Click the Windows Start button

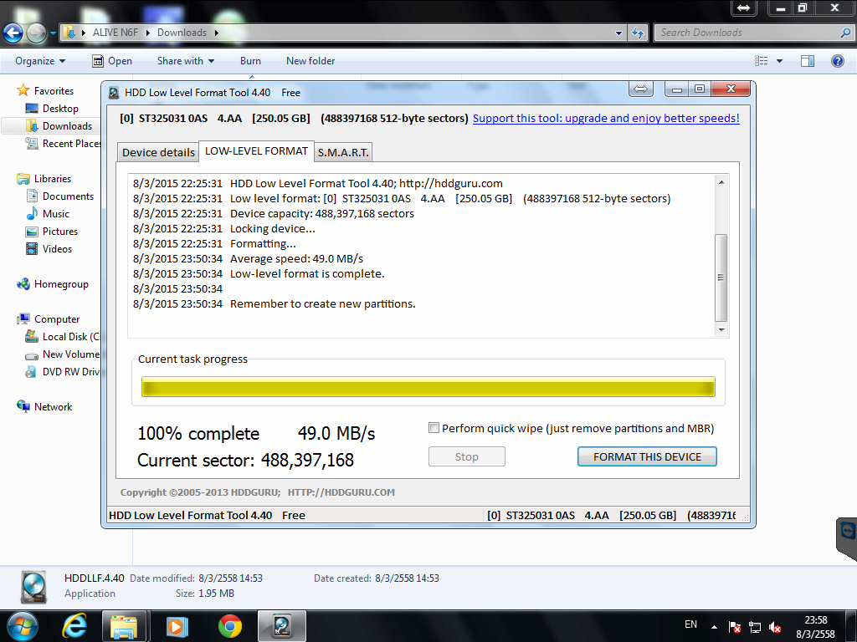22,626
